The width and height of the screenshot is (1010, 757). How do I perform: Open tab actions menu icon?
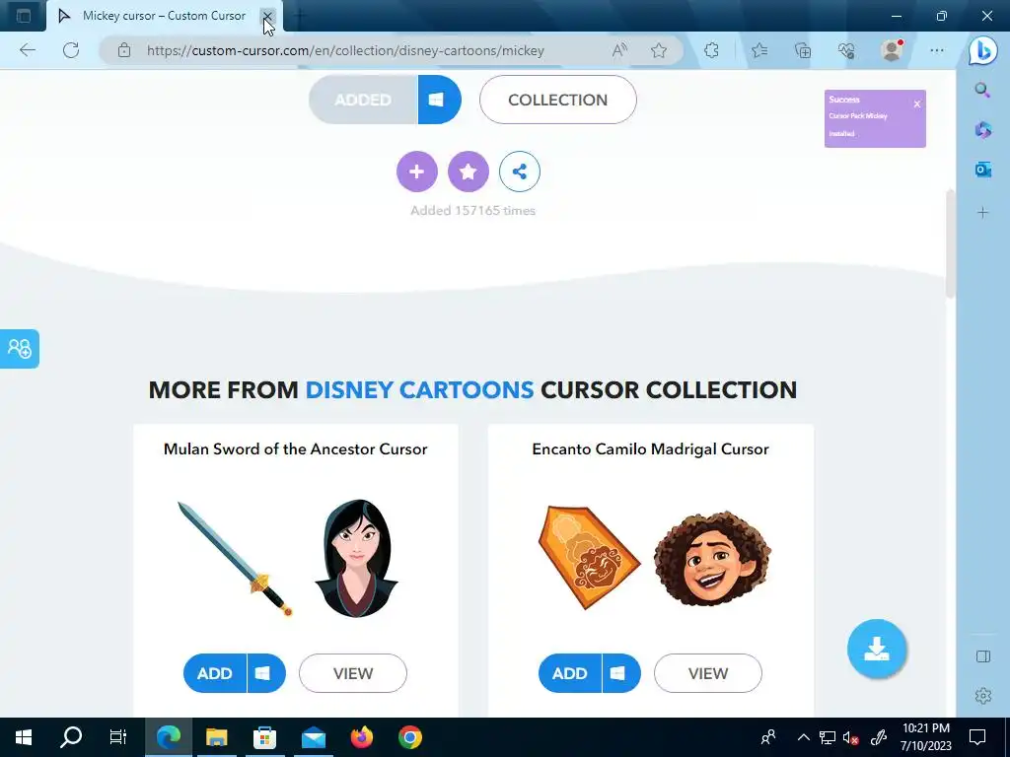(24, 16)
